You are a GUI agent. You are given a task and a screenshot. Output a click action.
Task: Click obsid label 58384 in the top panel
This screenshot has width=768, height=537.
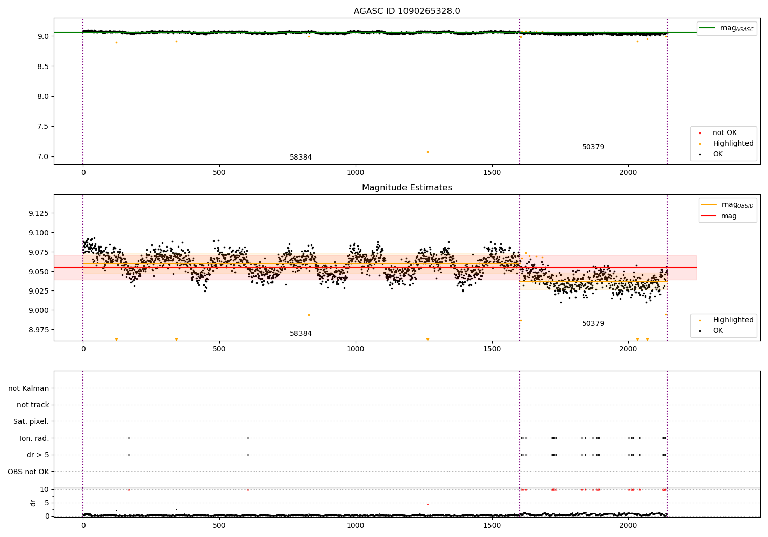point(301,158)
